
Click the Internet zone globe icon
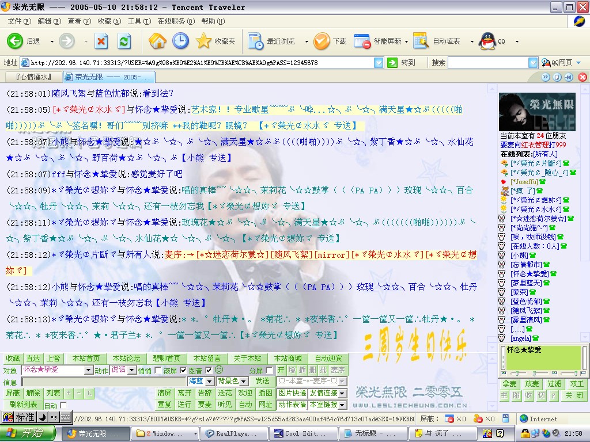[x=523, y=419]
